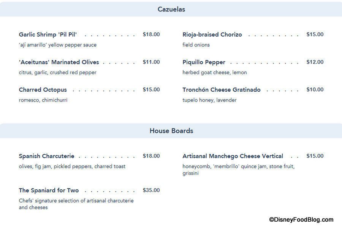This screenshot has height=230, width=342.
Task: Click the $35.00 price for The Spaniard
Action: point(151,190)
